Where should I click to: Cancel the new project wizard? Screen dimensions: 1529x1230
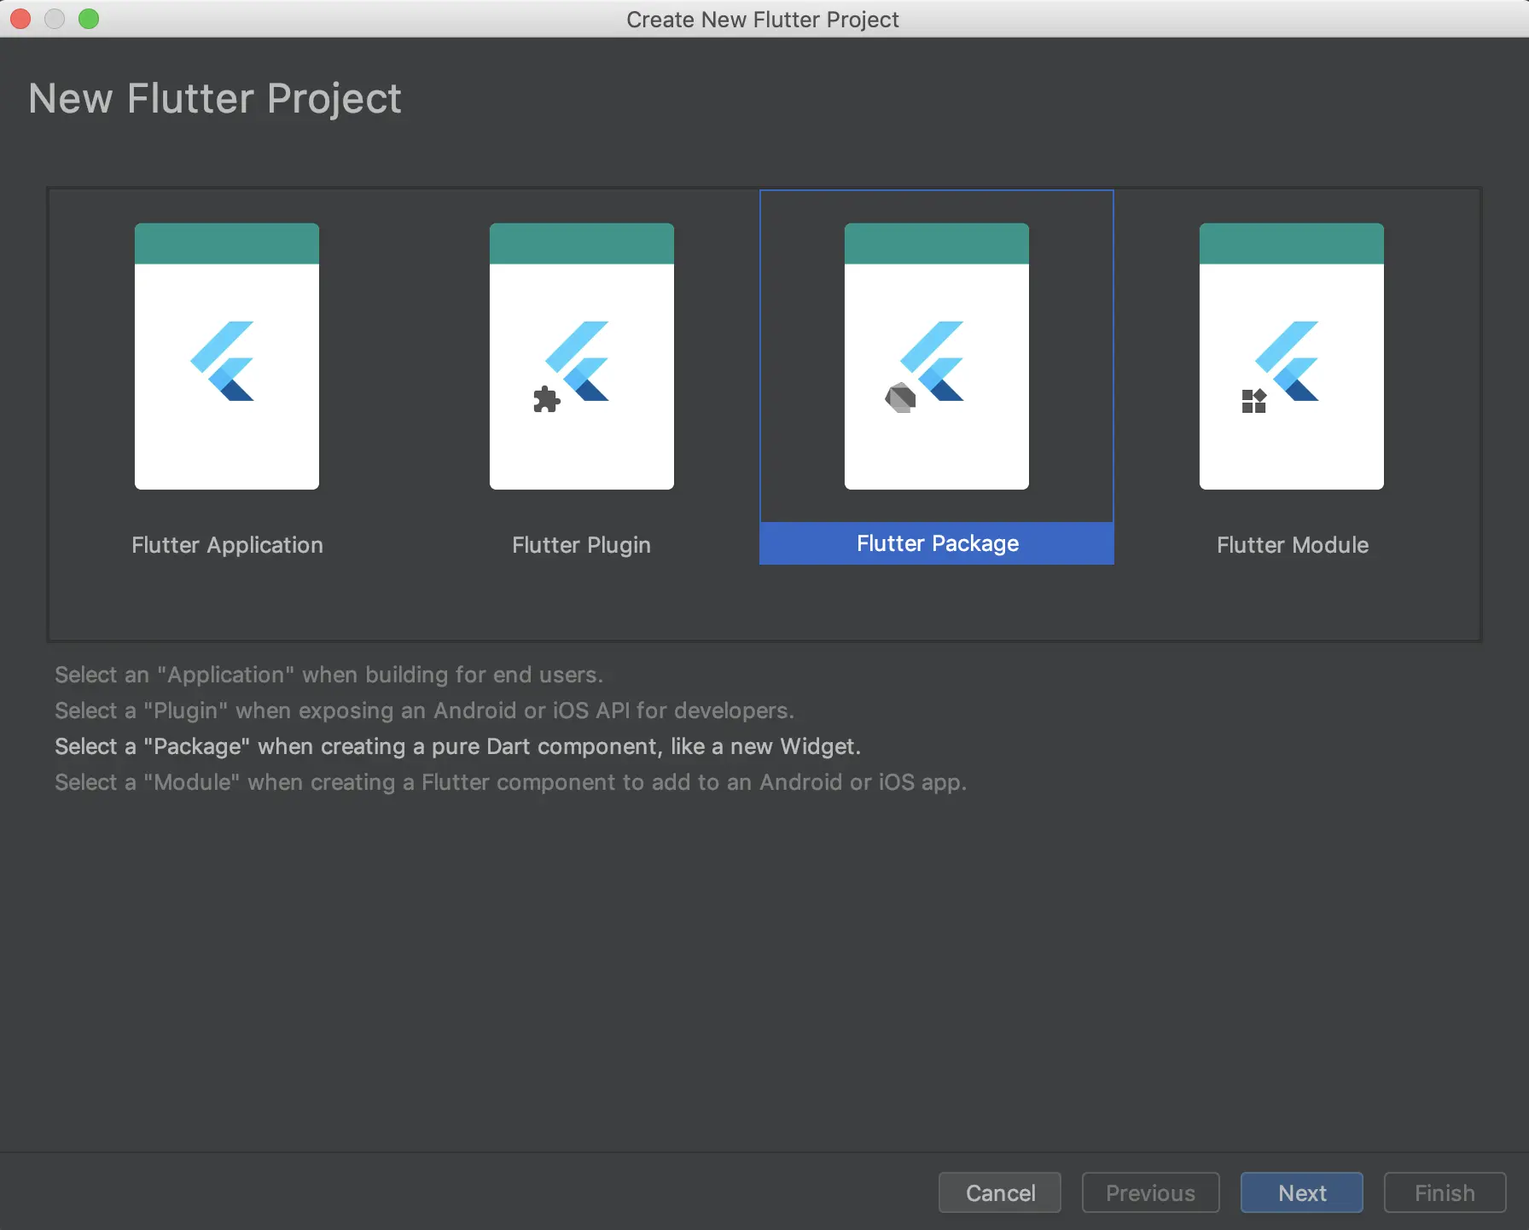pyautogui.click(x=1000, y=1192)
